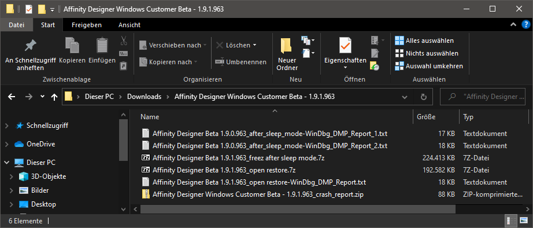The height and width of the screenshot is (228, 533).
Task: Create a new folder with Neuer Ordner
Action: coord(287,54)
